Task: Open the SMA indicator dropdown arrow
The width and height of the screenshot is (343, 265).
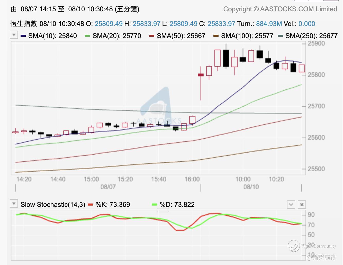Action: point(14,35)
